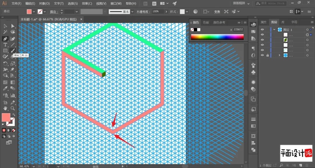
Task: Select the Blend tool
Action: click(13, 88)
